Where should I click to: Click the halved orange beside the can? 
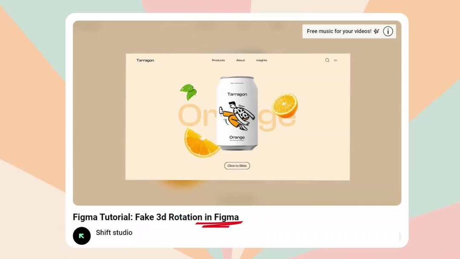pyautogui.click(x=285, y=105)
